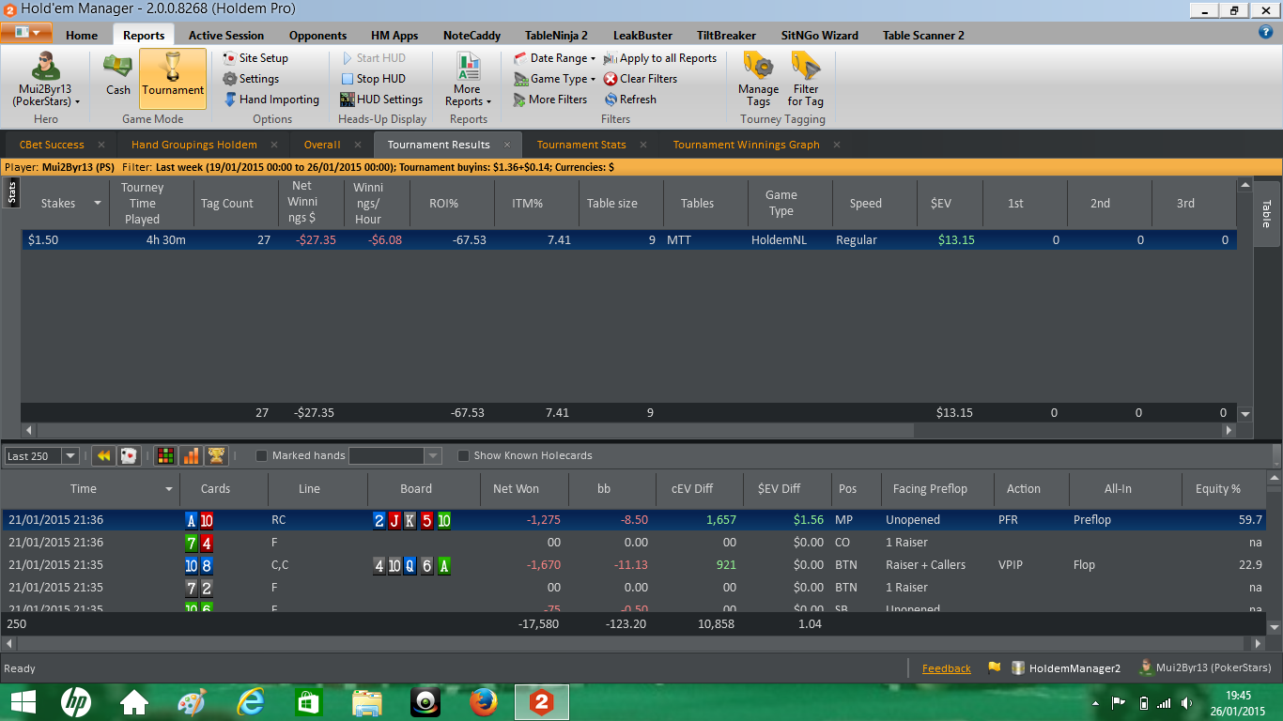Image resolution: width=1283 pixels, height=721 pixels.
Task: Open Hand Importing
Action: 271,100
